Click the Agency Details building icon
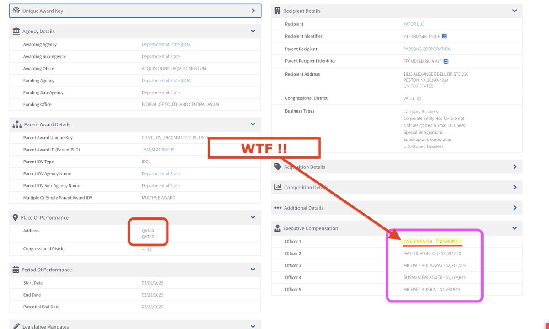The image size is (549, 329). pyautogui.click(x=17, y=31)
